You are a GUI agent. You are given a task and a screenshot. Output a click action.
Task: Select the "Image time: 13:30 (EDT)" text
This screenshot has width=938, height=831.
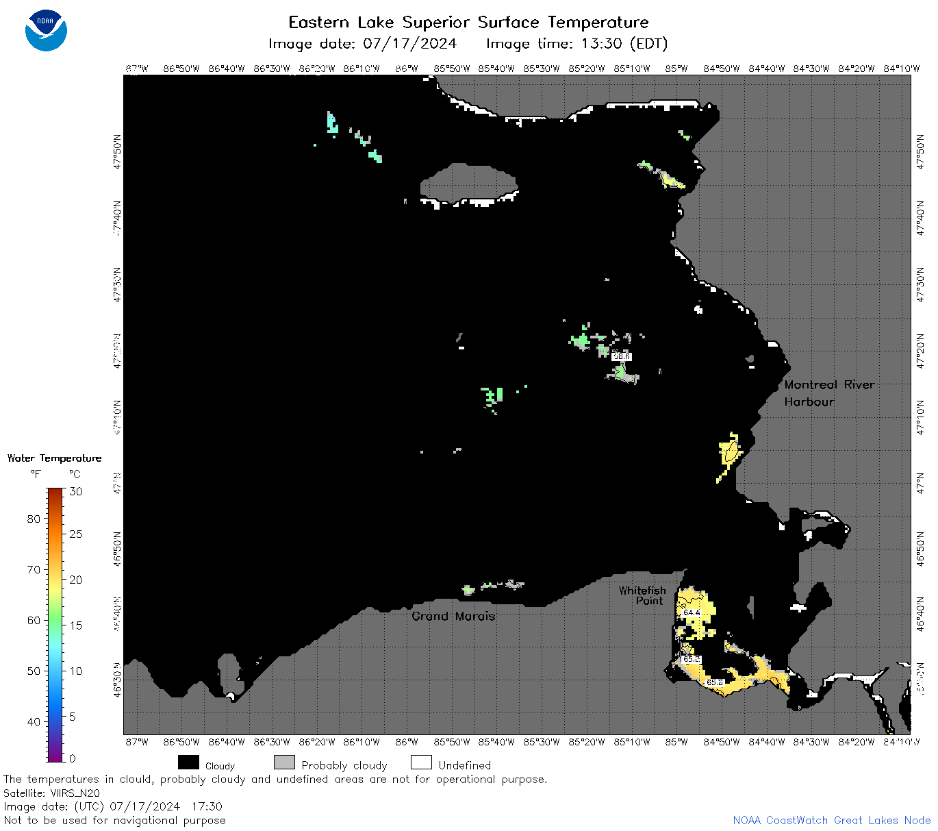pos(576,44)
